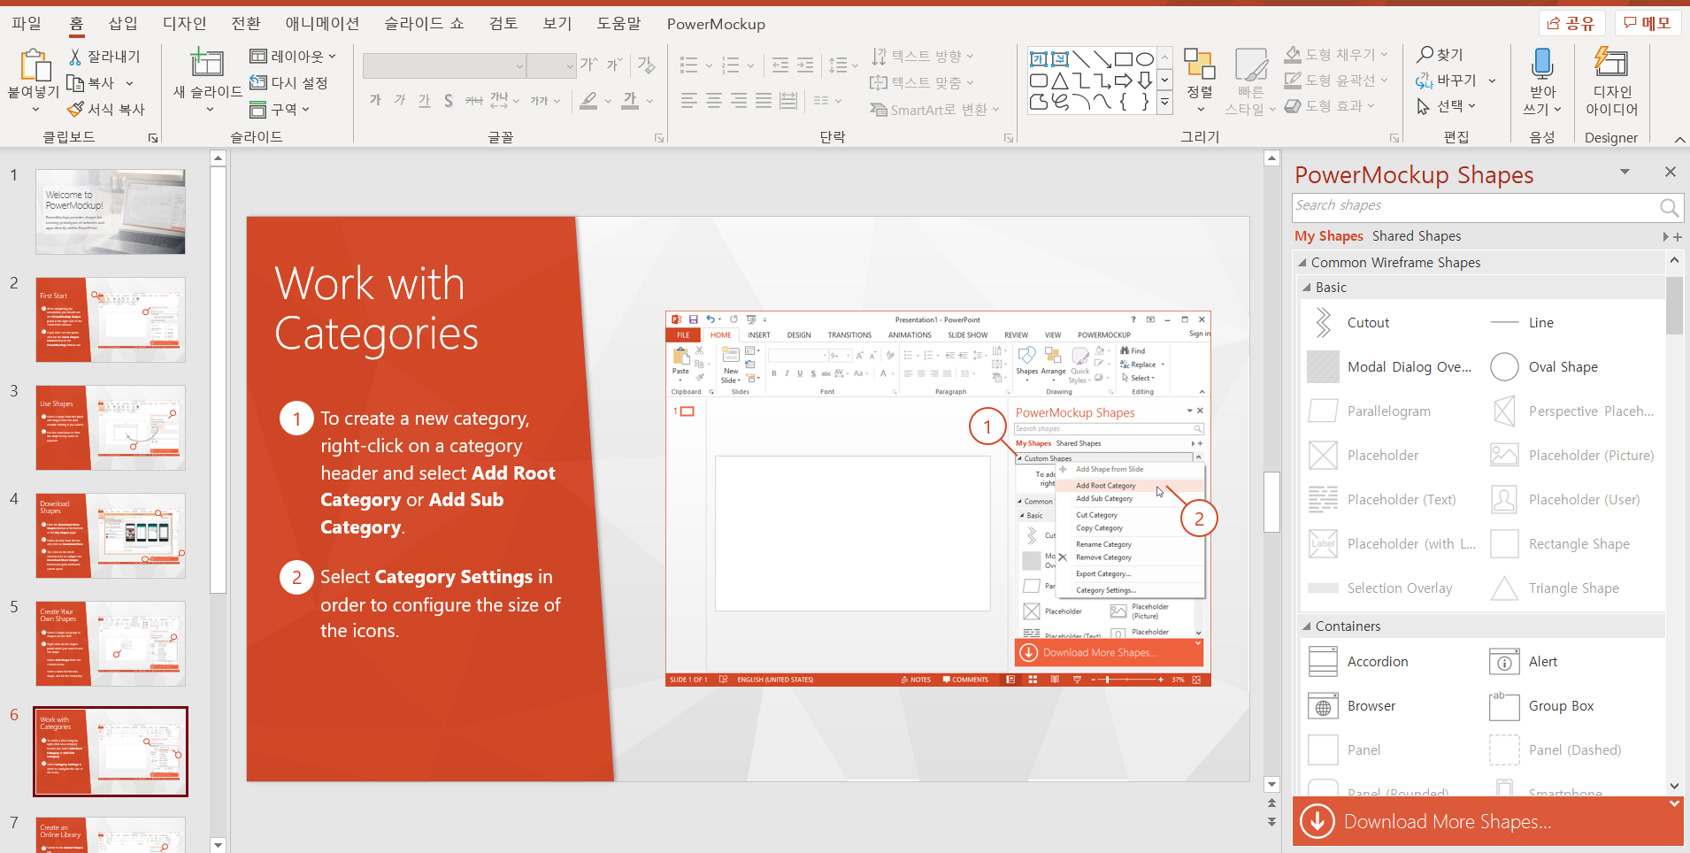This screenshot has width=1690, height=853.
Task: Close the PowerMockup Shapes pane
Action: click(1670, 172)
